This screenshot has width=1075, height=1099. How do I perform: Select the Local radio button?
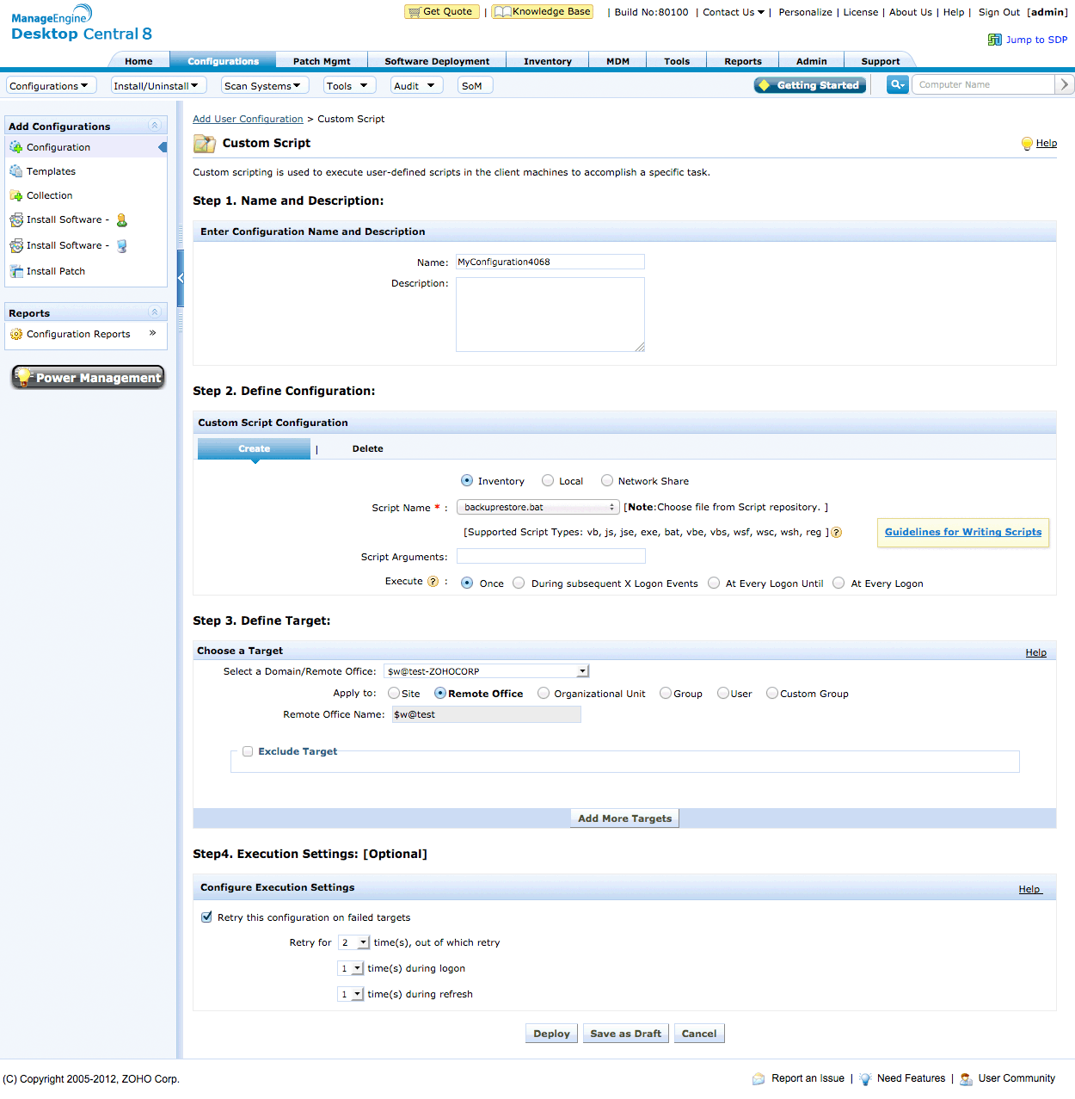(x=548, y=480)
